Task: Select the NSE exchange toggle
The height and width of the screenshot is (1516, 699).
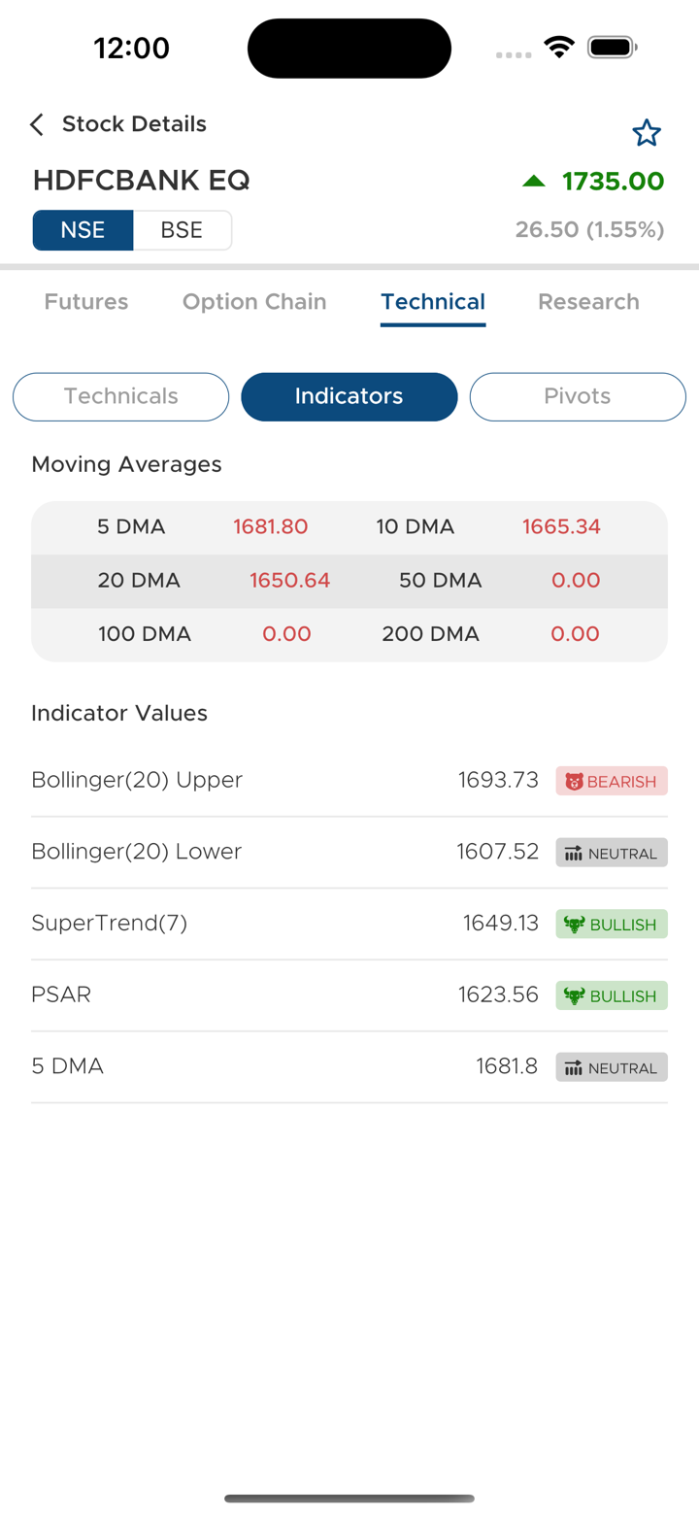Action: point(83,230)
